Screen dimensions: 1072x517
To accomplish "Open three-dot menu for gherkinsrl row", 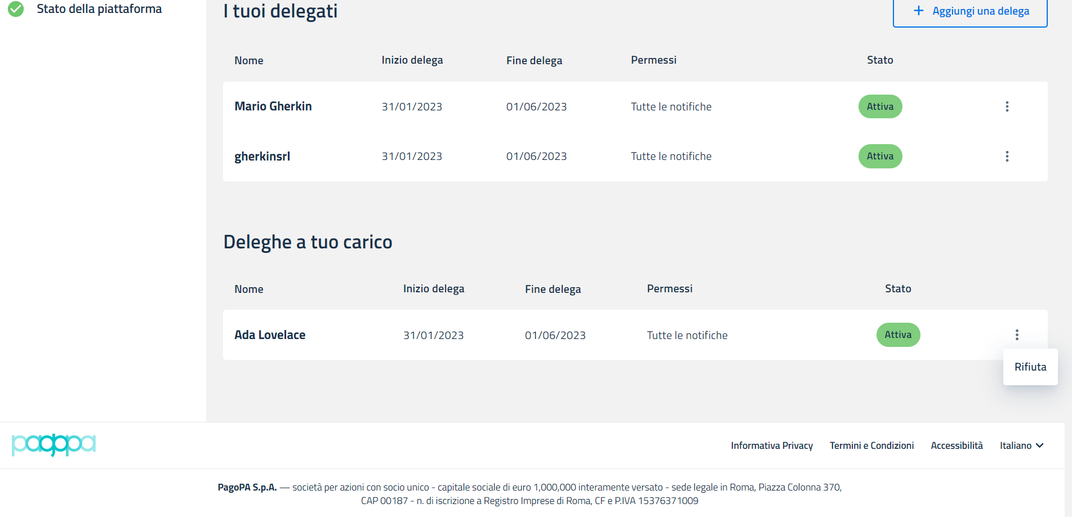I will (x=1007, y=156).
